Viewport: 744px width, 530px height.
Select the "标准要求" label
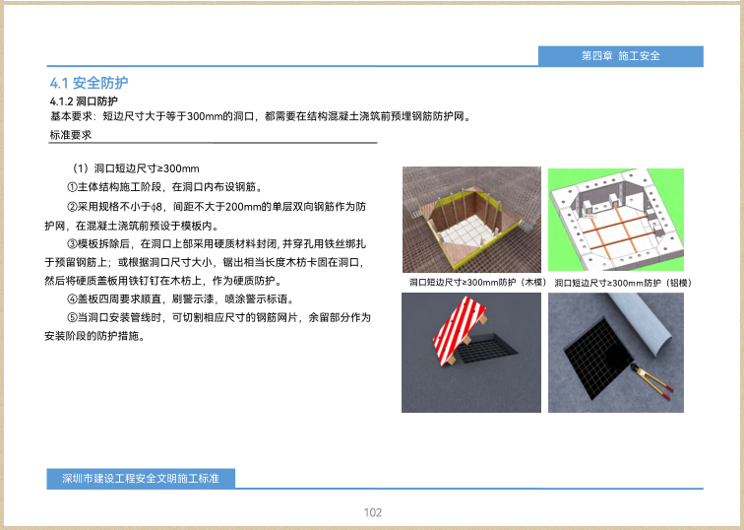click(x=70, y=135)
